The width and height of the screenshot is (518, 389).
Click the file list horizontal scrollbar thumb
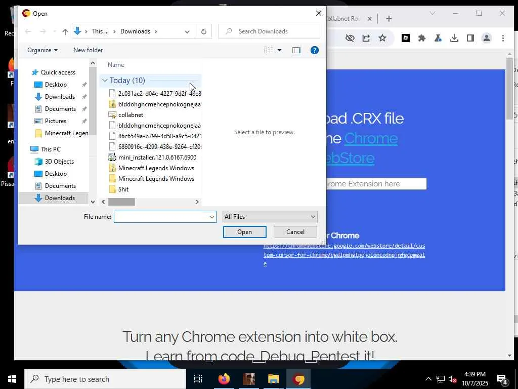121,202
